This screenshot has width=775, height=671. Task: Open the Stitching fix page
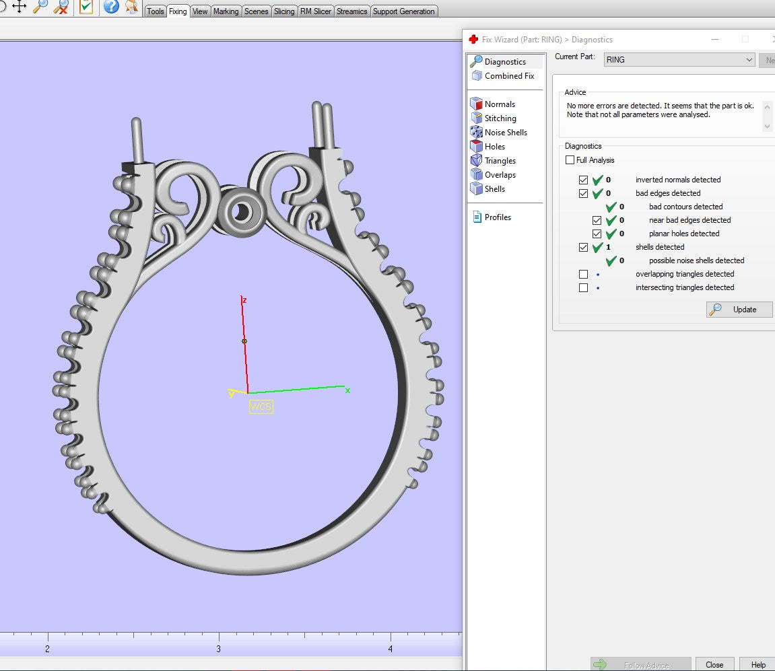(x=500, y=118)
